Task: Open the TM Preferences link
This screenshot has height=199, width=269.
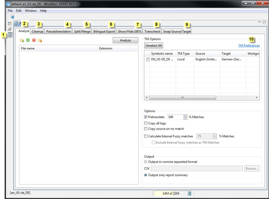Action: click(249, 46)
